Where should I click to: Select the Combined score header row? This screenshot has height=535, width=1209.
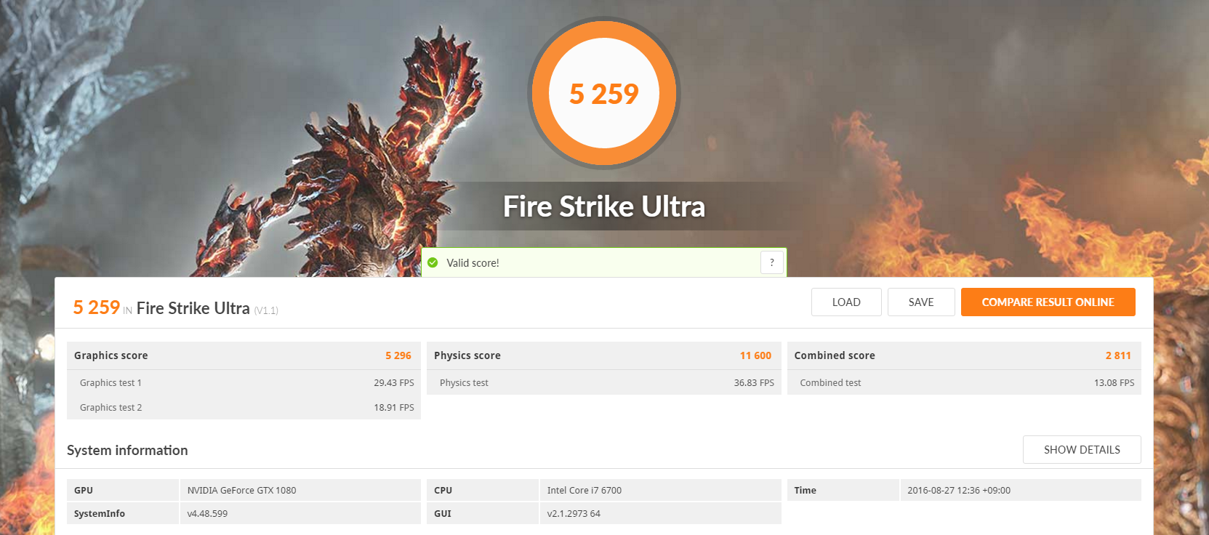(964, 355)
